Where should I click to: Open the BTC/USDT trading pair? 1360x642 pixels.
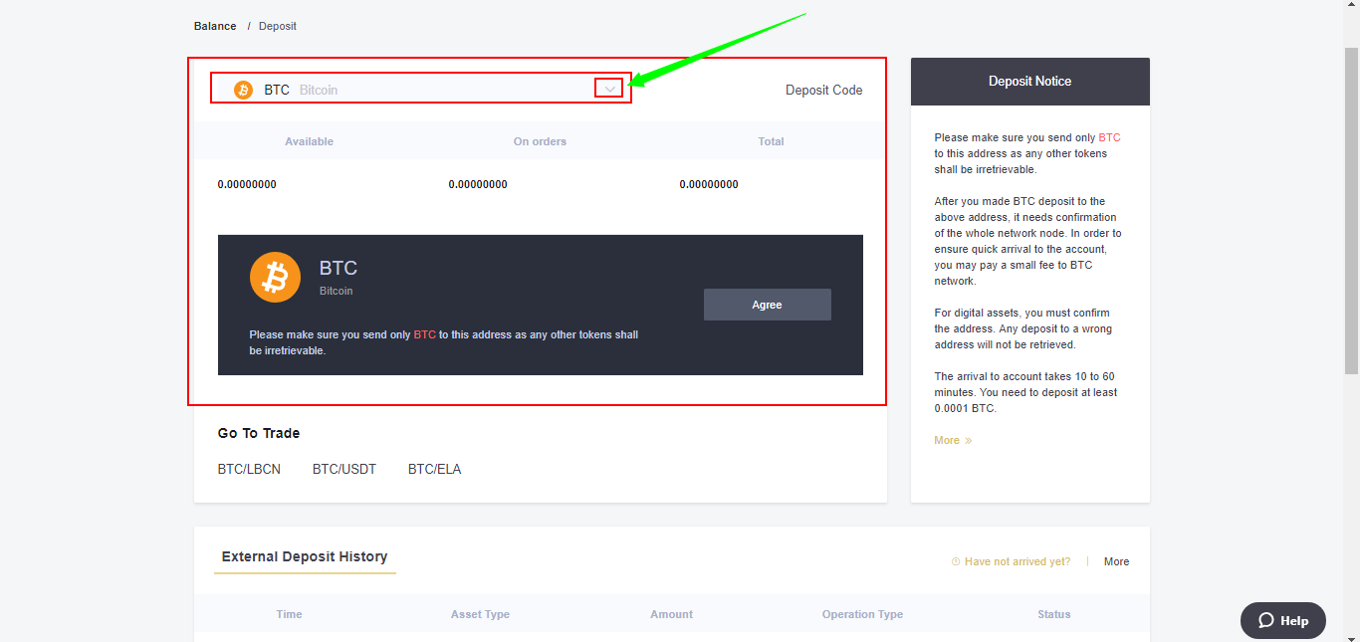coord(344,469)
